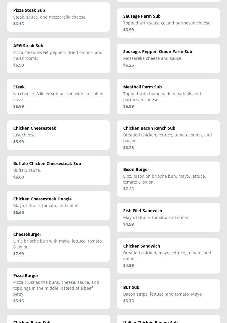Pick the Bison Burger item
Viewport: 227px width, 323px height.
click(169, 179)
